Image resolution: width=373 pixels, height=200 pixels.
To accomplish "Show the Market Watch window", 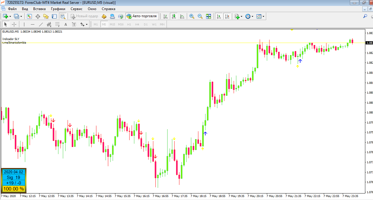I will tap(29, 16).
